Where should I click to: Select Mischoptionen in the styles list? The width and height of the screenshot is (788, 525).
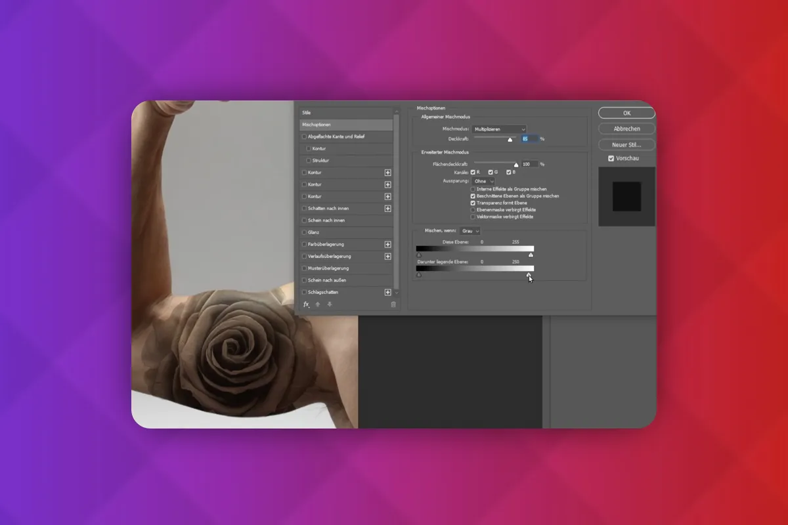coord(346,125)
